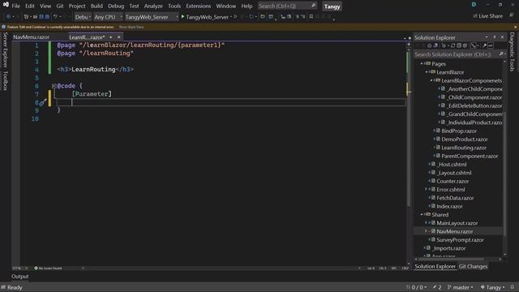
Task: Click the Undo toolbar icon
Action: [55, 16]
